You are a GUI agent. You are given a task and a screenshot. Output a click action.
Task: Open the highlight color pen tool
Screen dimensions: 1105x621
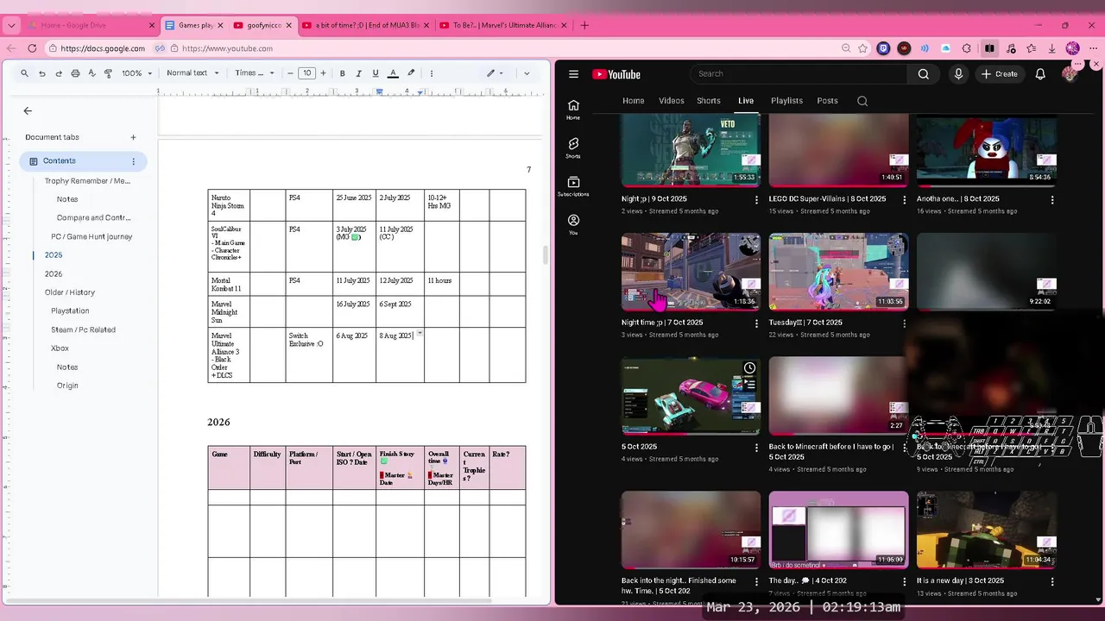click(x=411, y=73)
